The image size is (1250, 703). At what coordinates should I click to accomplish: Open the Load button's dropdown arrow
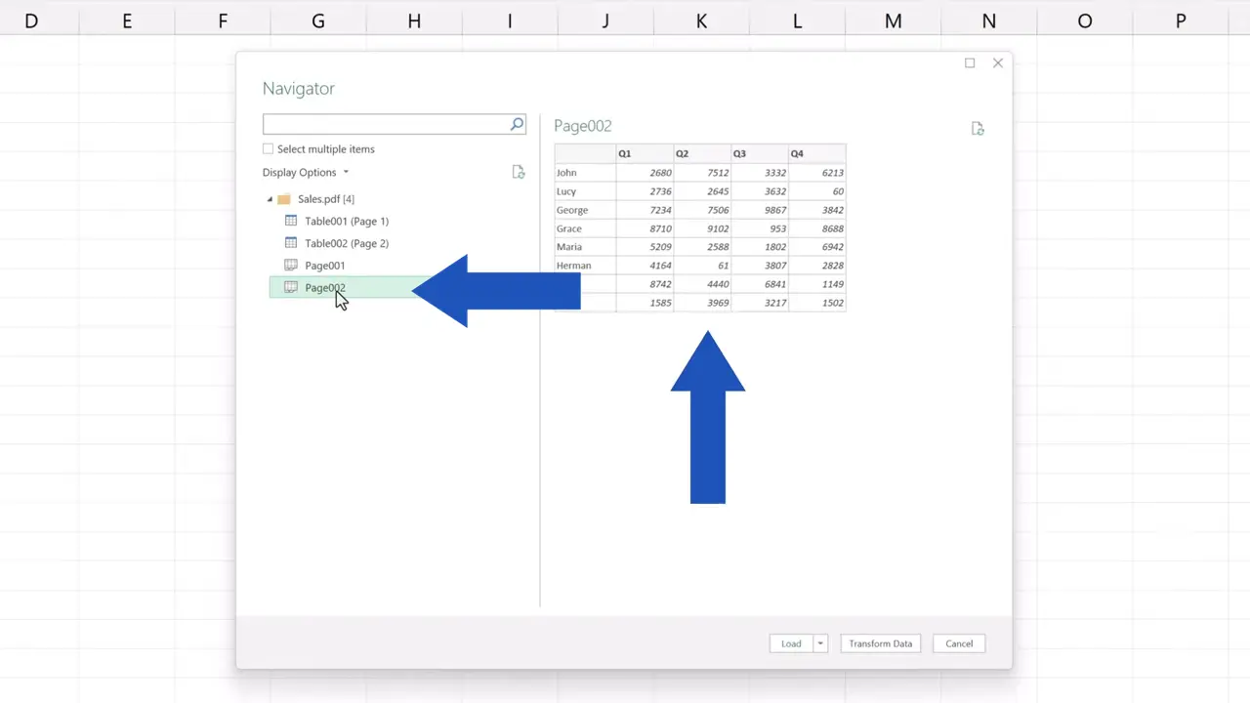tap(818, 643)
